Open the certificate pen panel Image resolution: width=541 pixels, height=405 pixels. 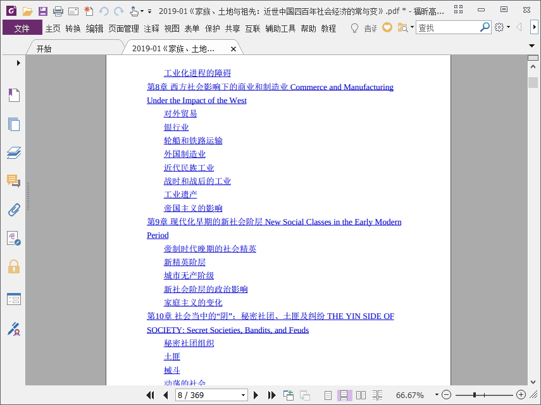(14, 329)
